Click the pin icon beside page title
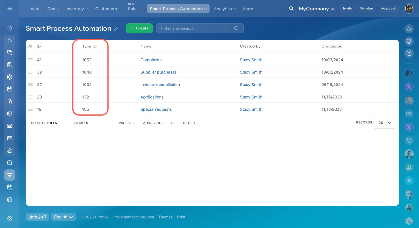 click(116, 29)
